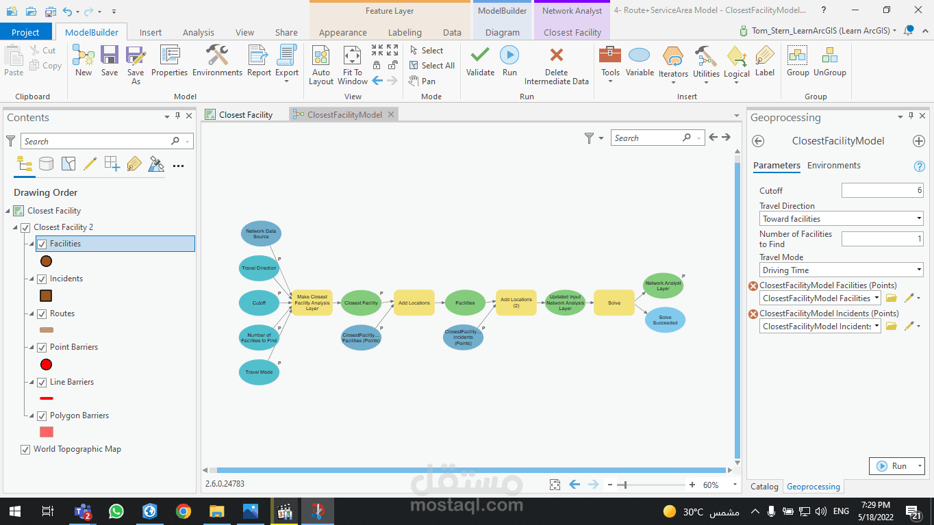Click the New model icon
Viewport: 934px width, 525px height.
coord(84,60)
